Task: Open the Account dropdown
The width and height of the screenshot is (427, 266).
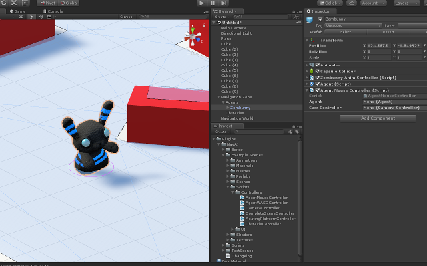Action: pos(374,3)
